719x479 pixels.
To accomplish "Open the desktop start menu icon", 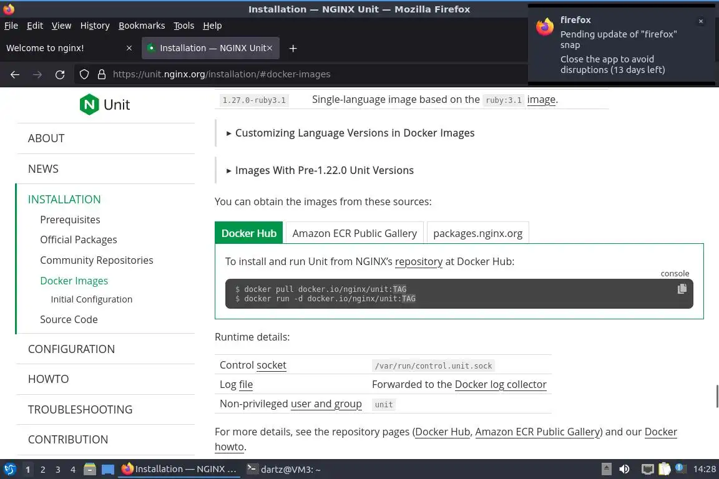I will pos(9,469).
